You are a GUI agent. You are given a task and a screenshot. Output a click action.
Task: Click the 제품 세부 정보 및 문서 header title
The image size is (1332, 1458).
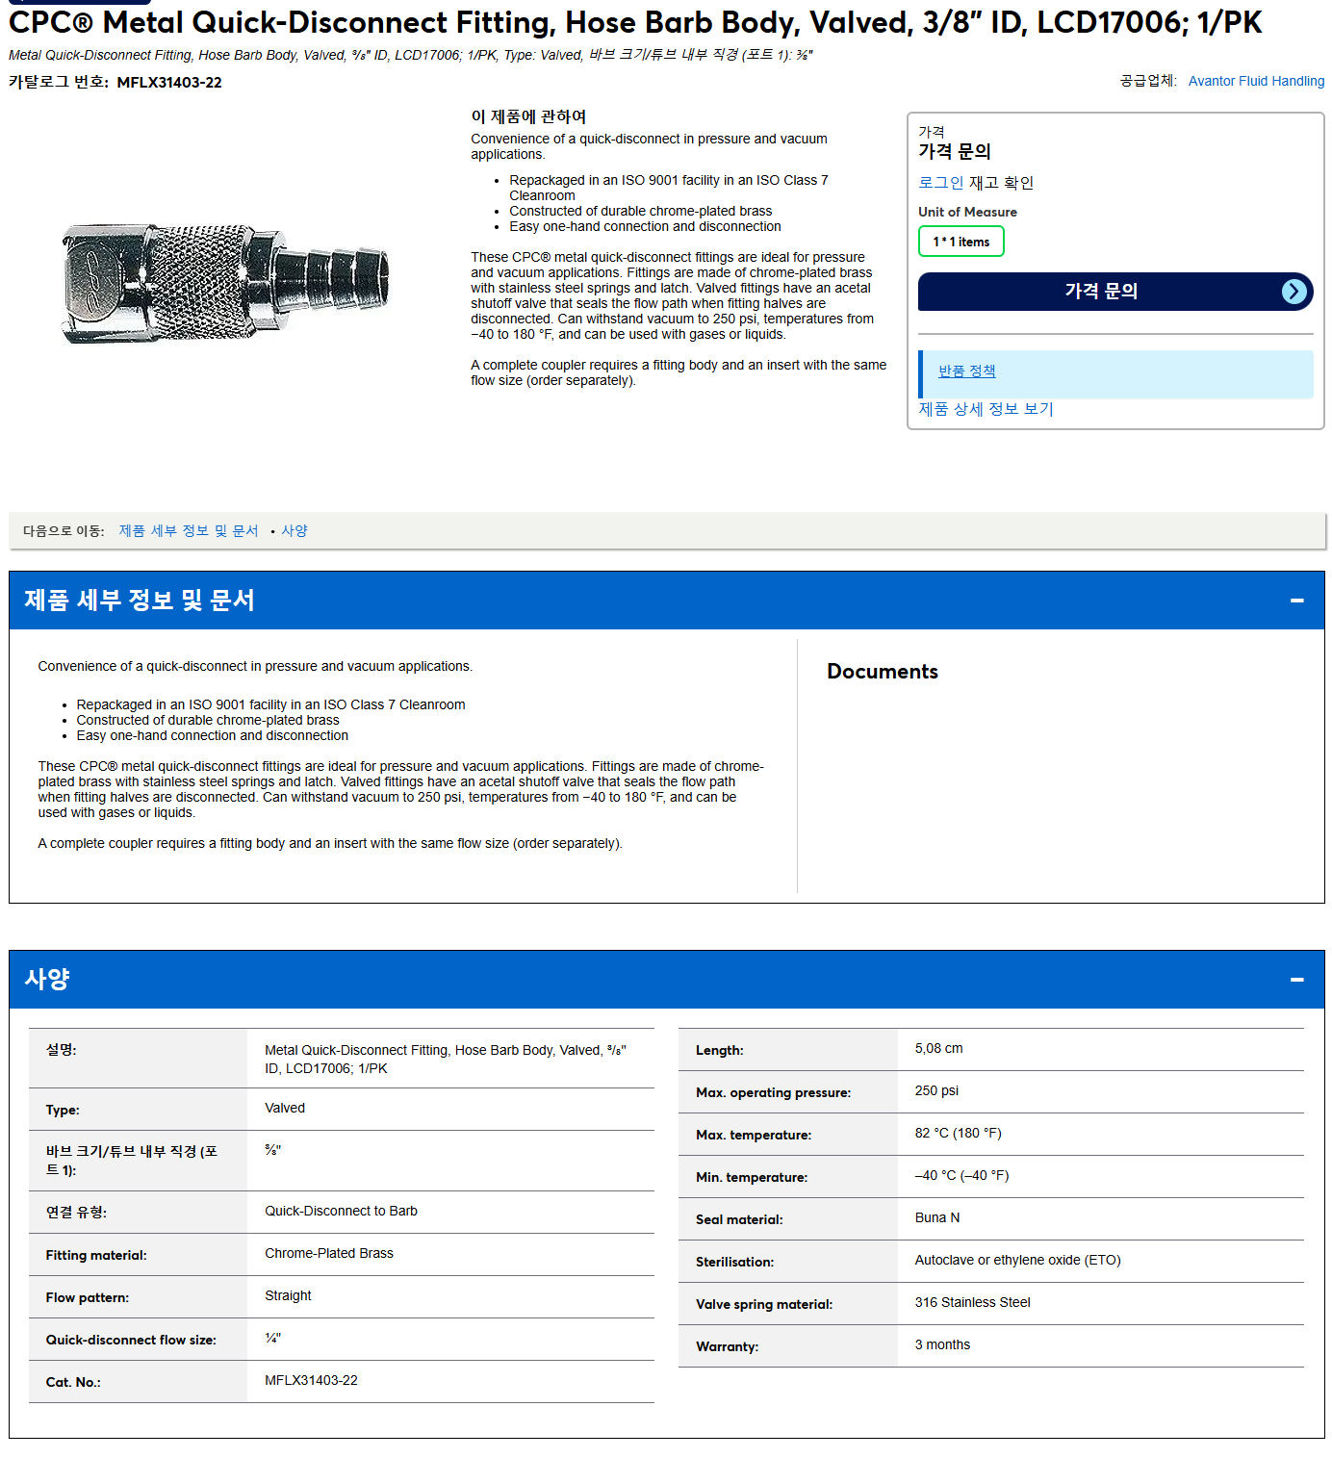coord(140,600)
